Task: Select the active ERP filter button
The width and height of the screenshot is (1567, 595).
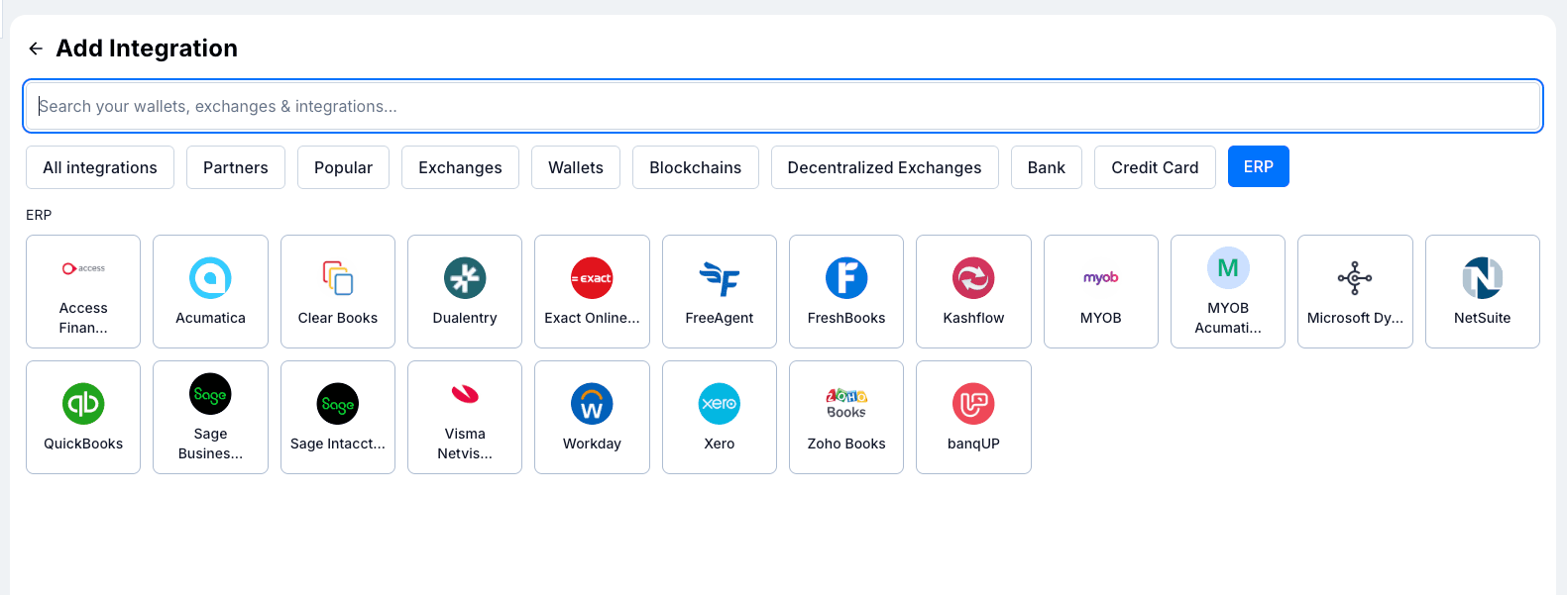Action: click(x=1259, y=166)
